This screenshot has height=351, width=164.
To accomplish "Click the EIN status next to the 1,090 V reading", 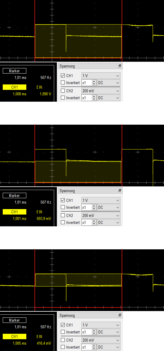I will pos(39,87).
